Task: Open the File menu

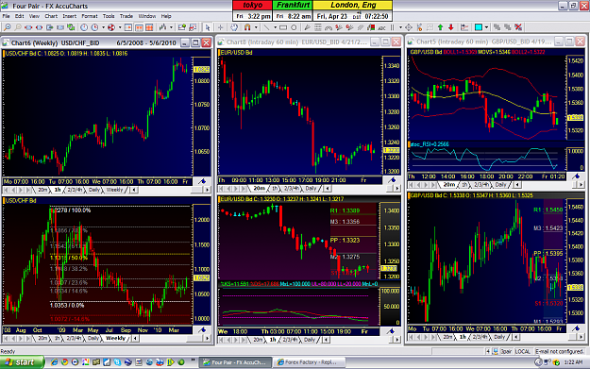Action: pyautogui.click(x=6, y=16)
